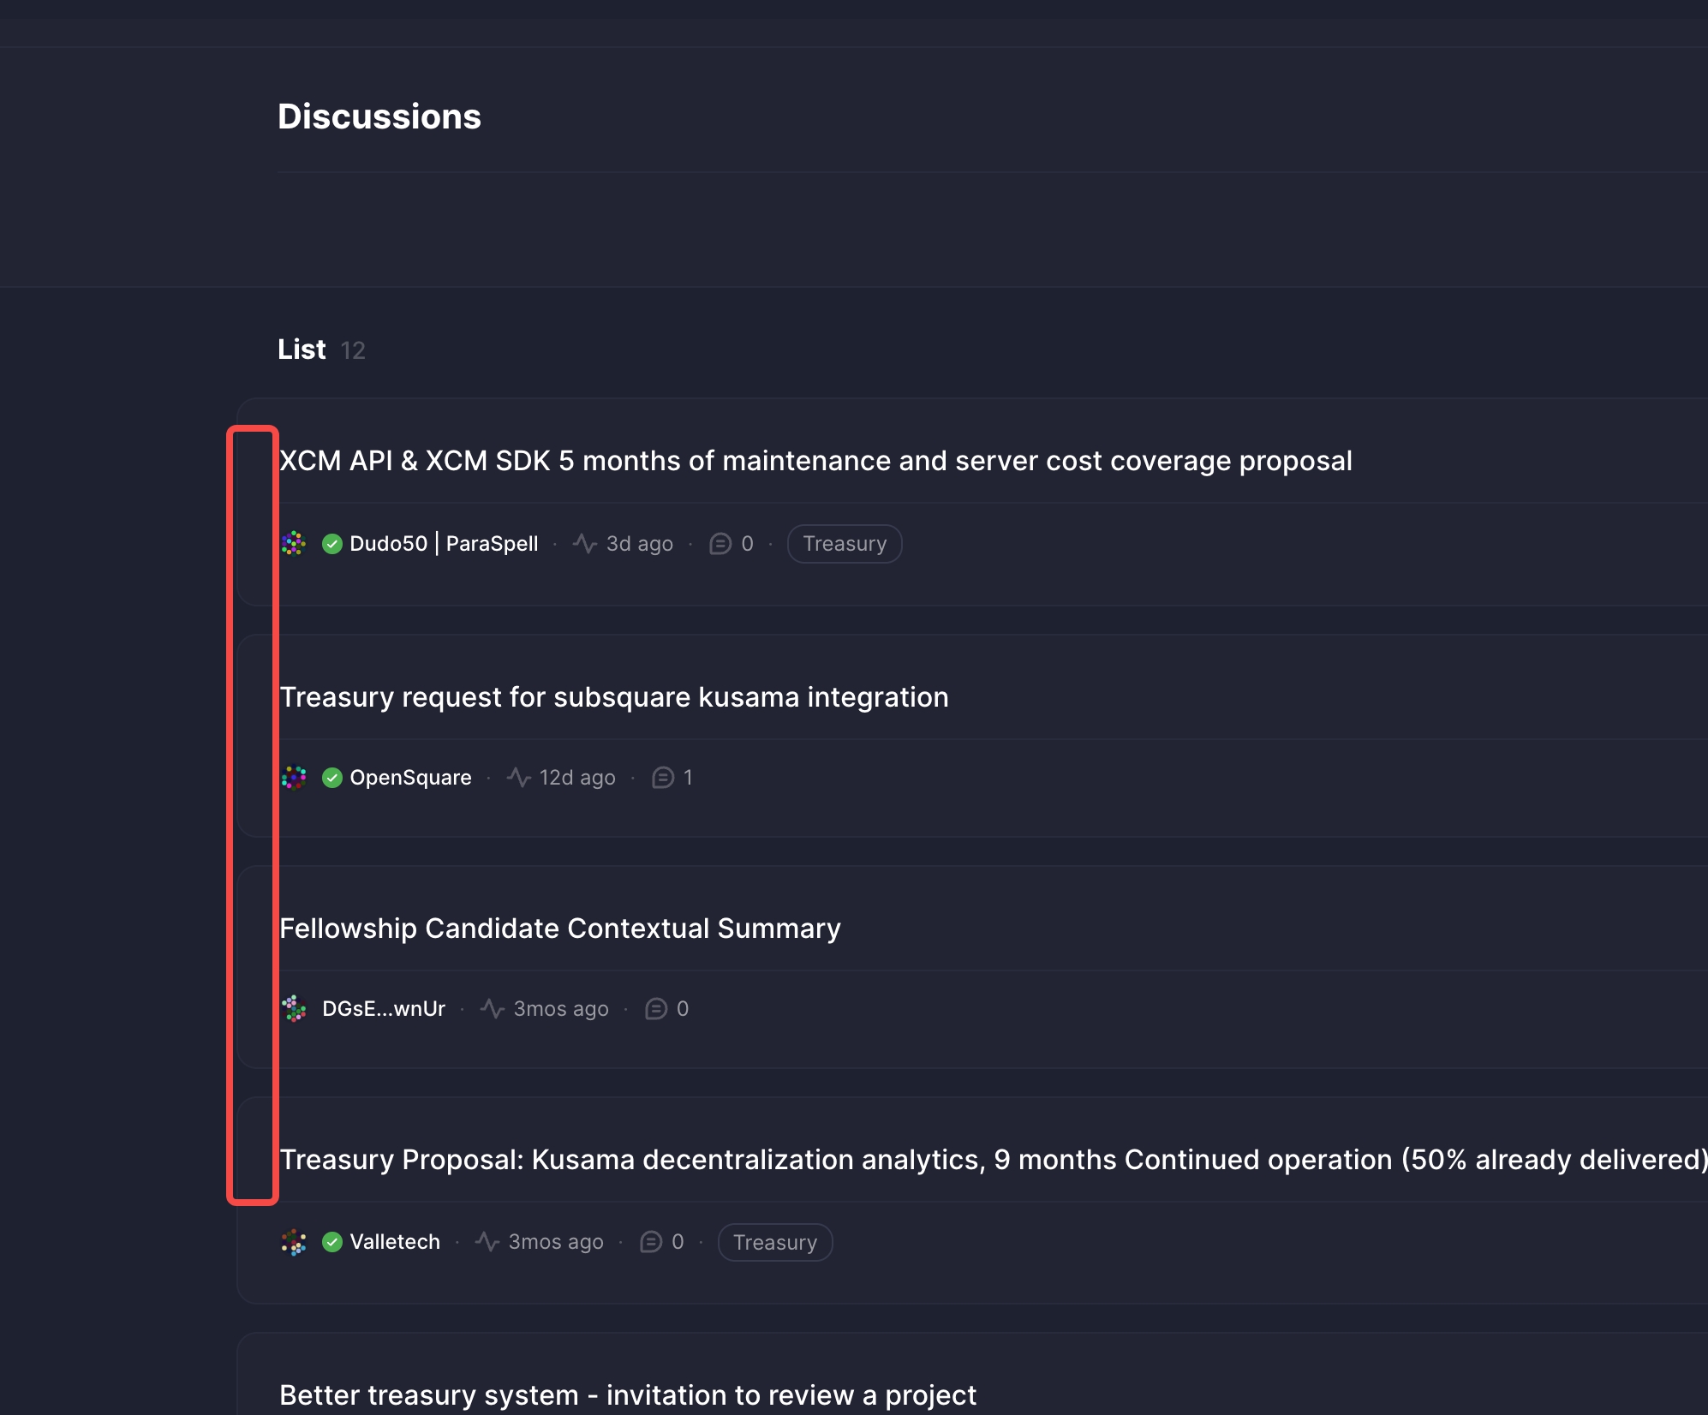Screen dimensions: 1708x1415
Task: Click the Valletech avatar icon
Action: (293, 1241)
